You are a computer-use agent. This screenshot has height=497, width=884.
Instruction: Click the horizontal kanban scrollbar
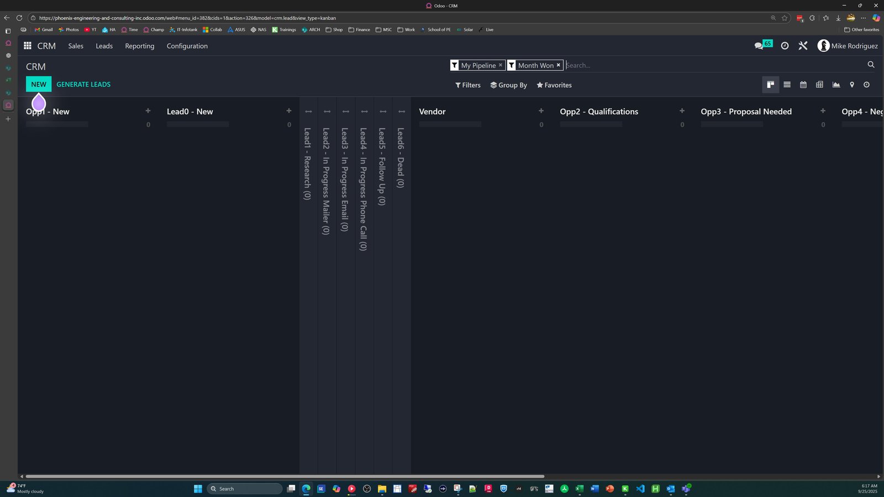285,476
